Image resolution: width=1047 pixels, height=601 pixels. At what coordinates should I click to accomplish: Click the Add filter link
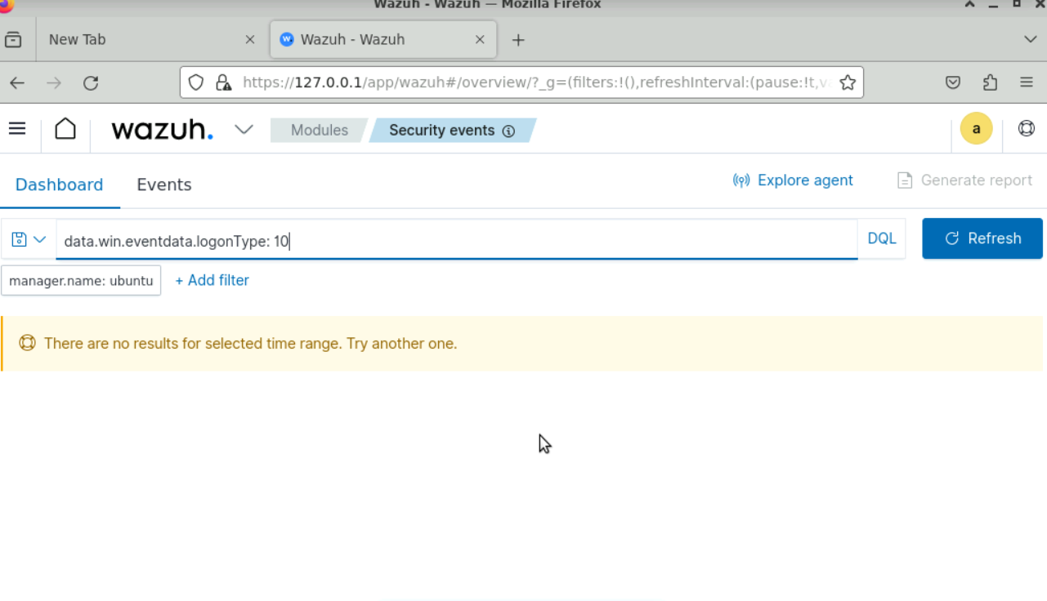click(212, 280)
